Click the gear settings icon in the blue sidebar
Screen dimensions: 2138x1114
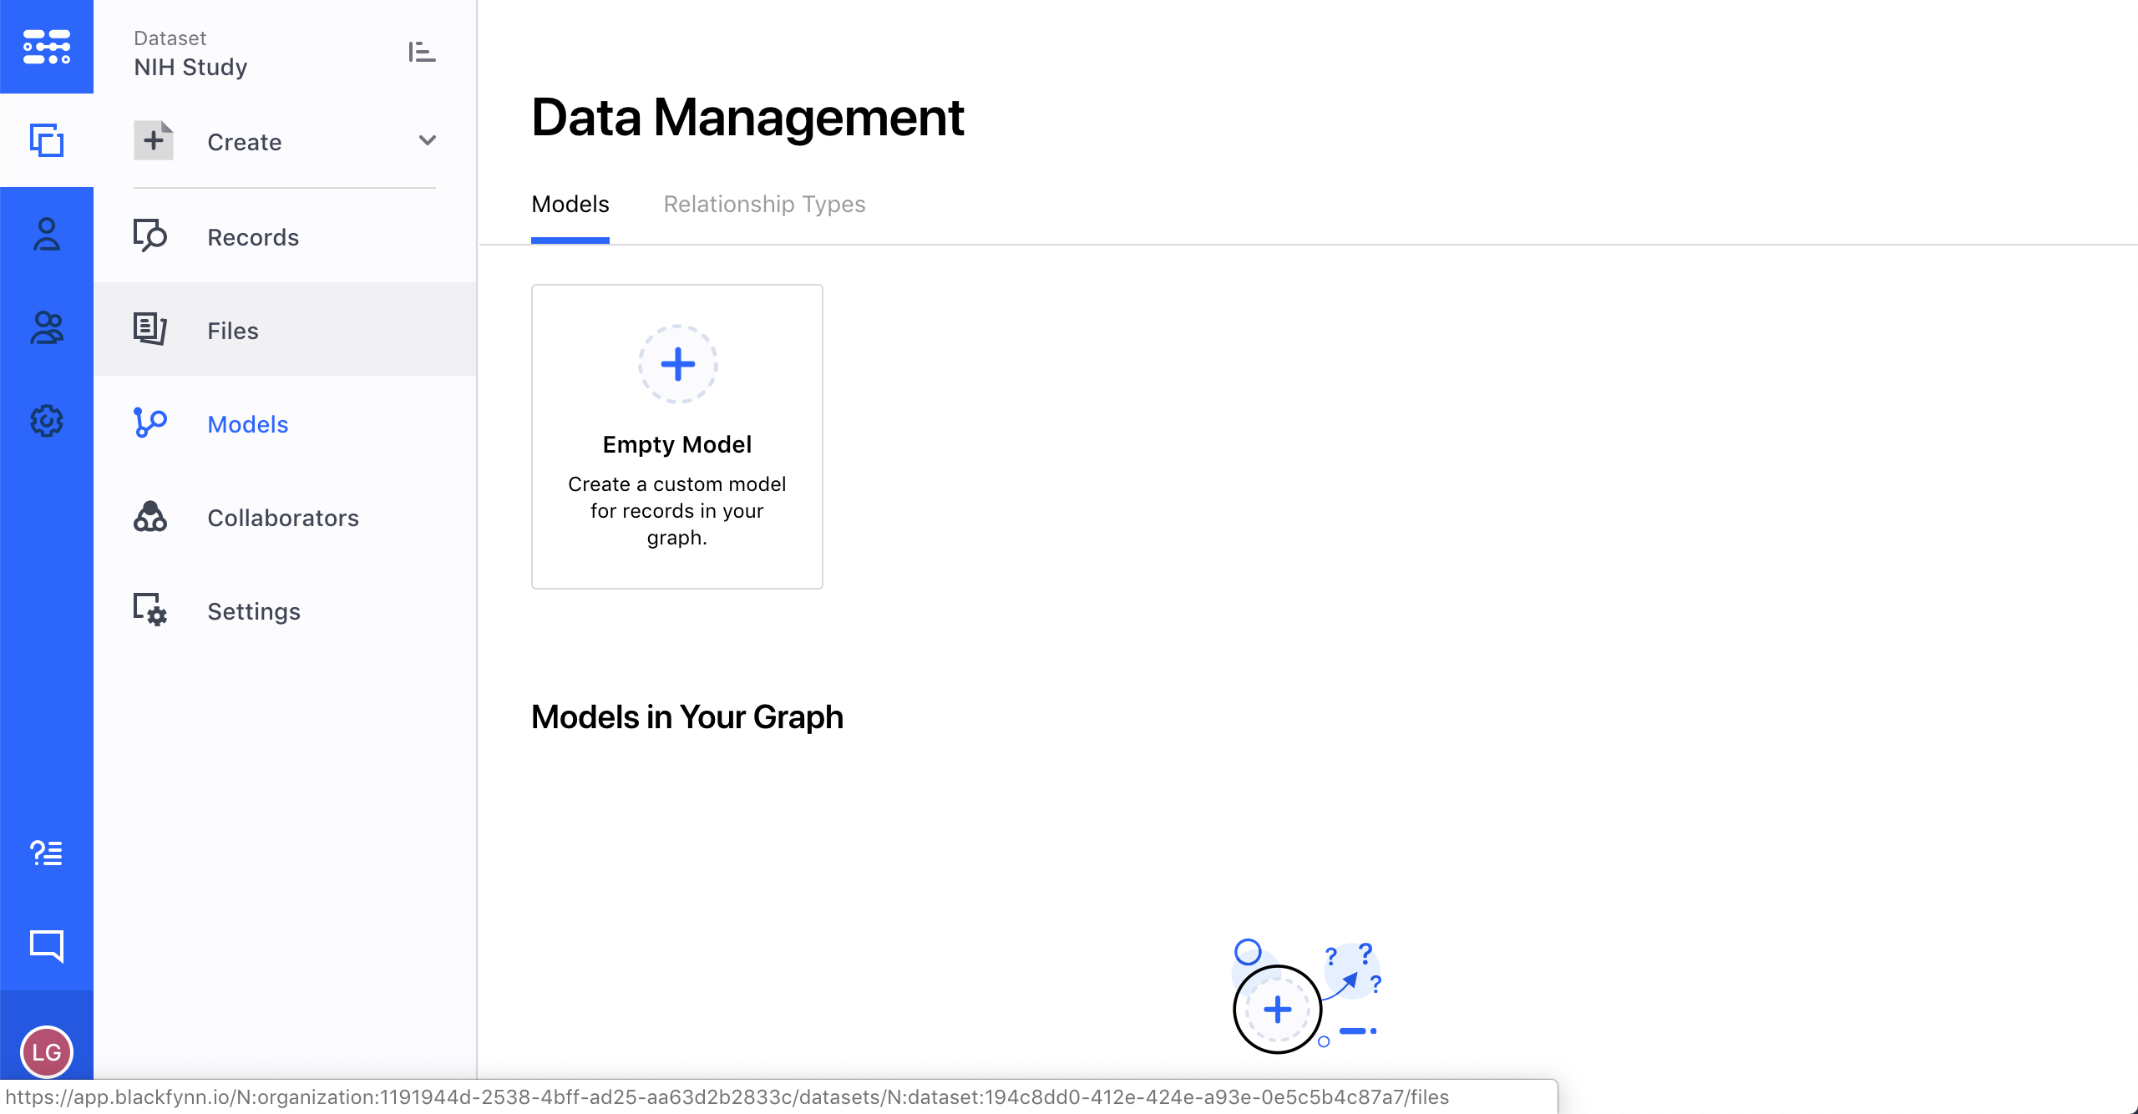pos(47,421)
